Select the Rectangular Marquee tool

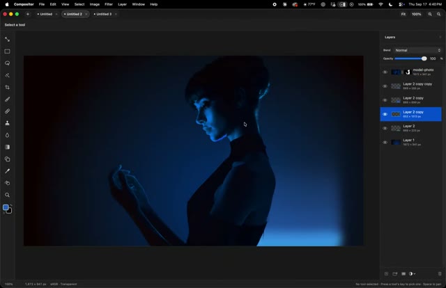(8, 51)
